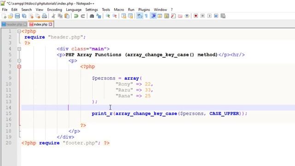
Task: Click the print_r function name
Action: [102, 113]
